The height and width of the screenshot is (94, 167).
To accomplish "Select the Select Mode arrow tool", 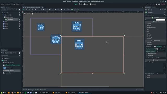I will coord(23,10).
